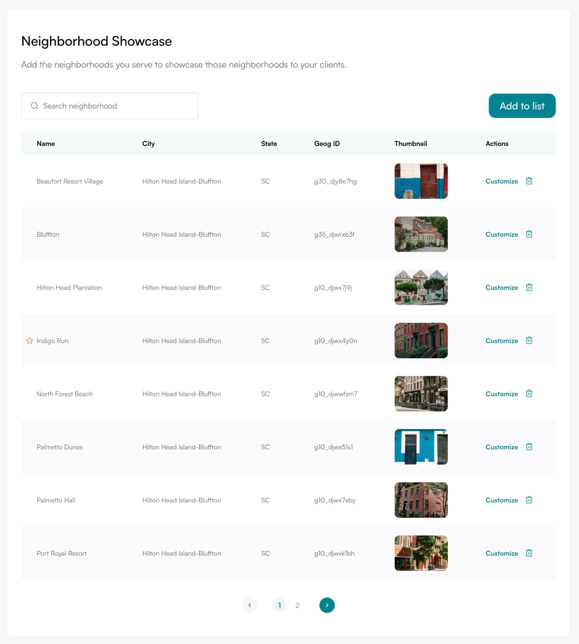Click the SC state cell in Bluffton row
579x644 pixels.
265,235
